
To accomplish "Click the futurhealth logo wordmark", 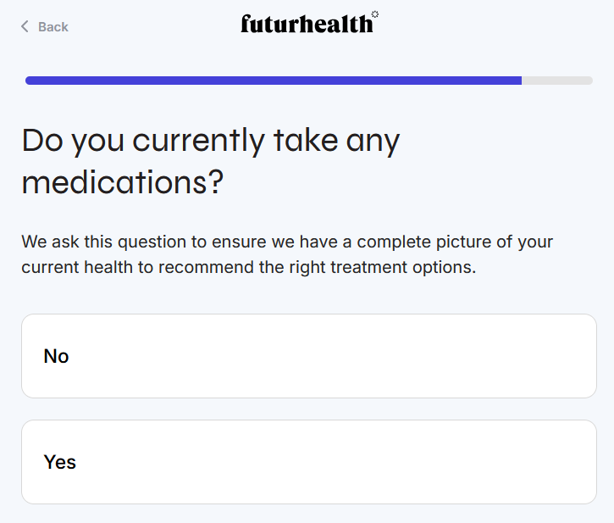I will pos(306,24).
